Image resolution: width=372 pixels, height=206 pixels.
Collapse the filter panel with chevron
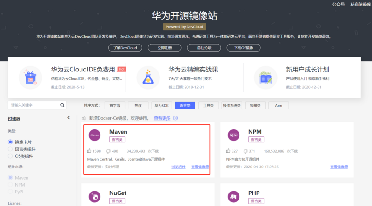(68, 118)
